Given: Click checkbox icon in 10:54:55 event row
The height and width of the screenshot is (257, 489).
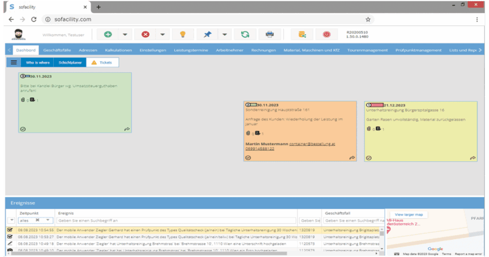Looking at the screenshot, I should click(10, 230).
